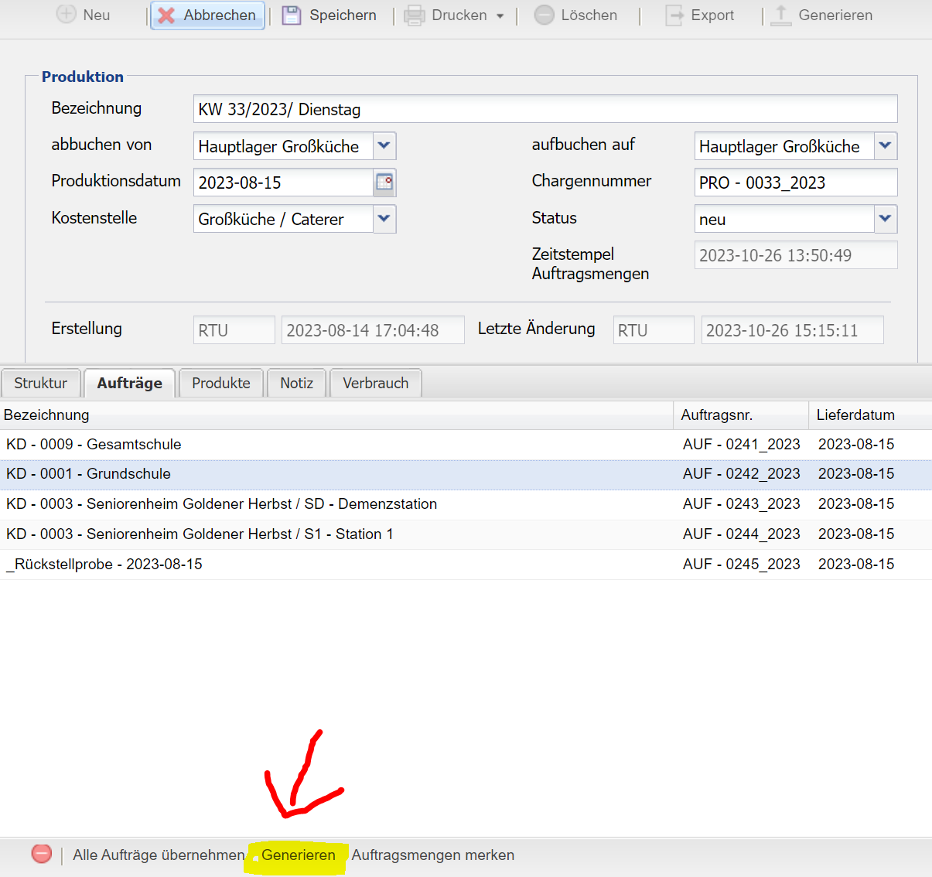Switch to the Struktur tab

[x=41, y=383]
